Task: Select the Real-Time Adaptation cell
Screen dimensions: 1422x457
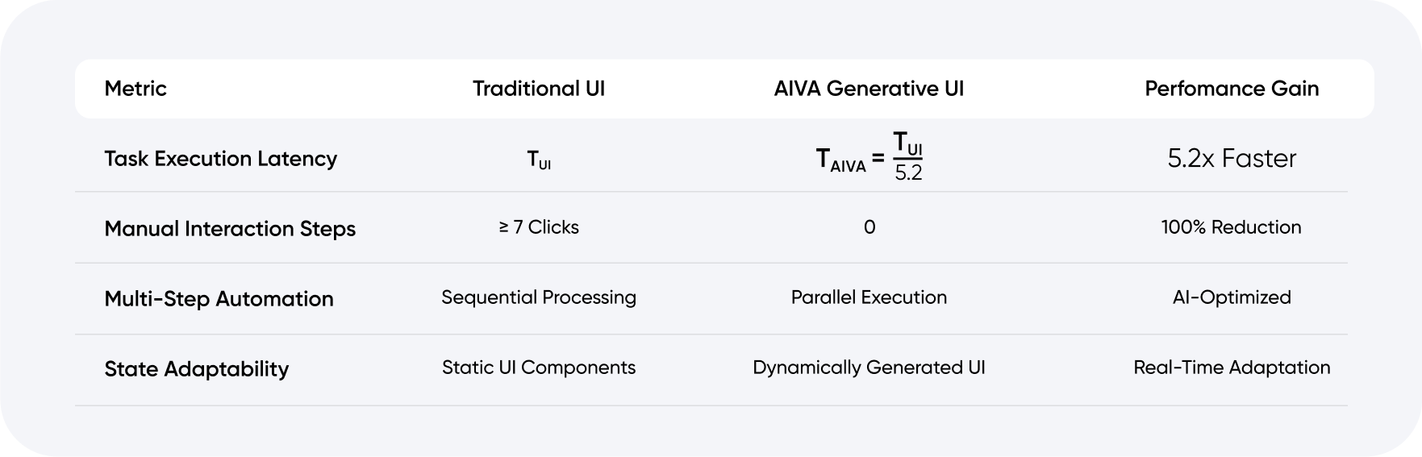Action: 1232,368
